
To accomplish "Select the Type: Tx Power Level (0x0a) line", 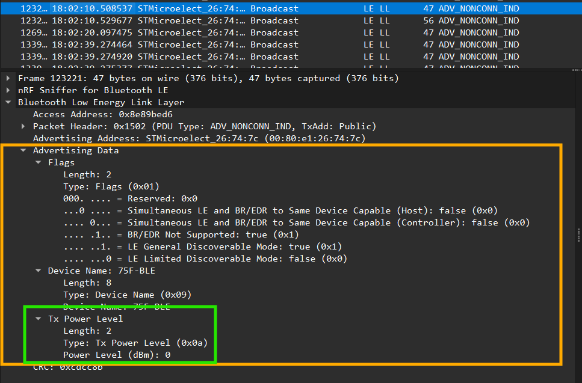I will 139,343.
